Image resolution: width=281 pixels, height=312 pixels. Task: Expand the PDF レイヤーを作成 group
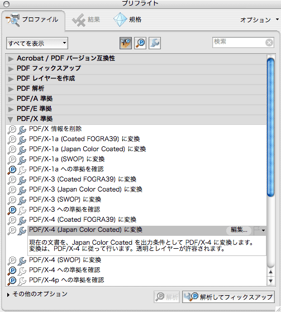tap(11, 79)
